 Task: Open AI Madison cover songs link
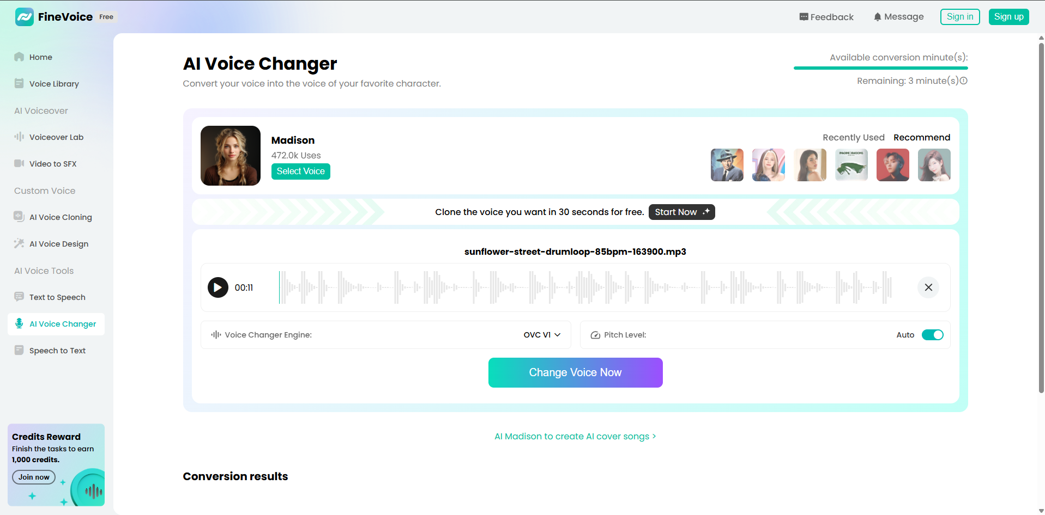click(575, 436)
